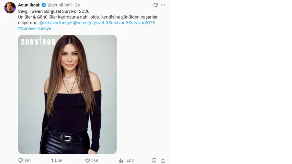
Task: Click the share post icon
Action: pos(163,161)
